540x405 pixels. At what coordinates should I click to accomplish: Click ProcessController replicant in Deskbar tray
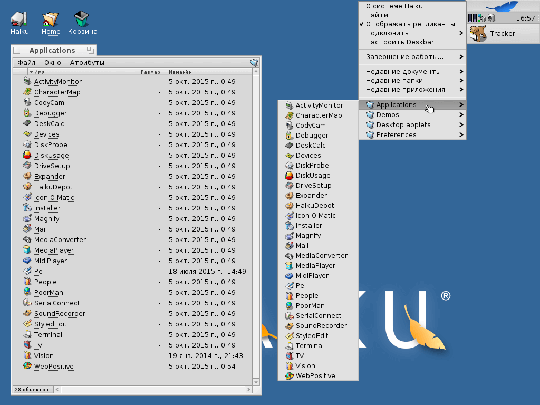tap(472, 18)
